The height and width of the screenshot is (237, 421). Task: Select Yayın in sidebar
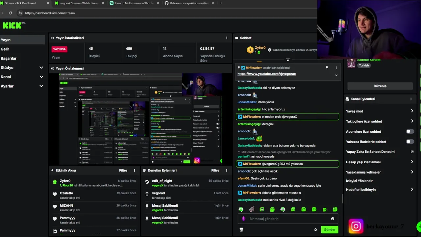point(22,40)
